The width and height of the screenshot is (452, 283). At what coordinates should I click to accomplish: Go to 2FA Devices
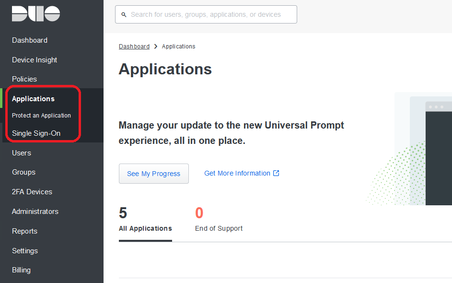pos(32,192)
